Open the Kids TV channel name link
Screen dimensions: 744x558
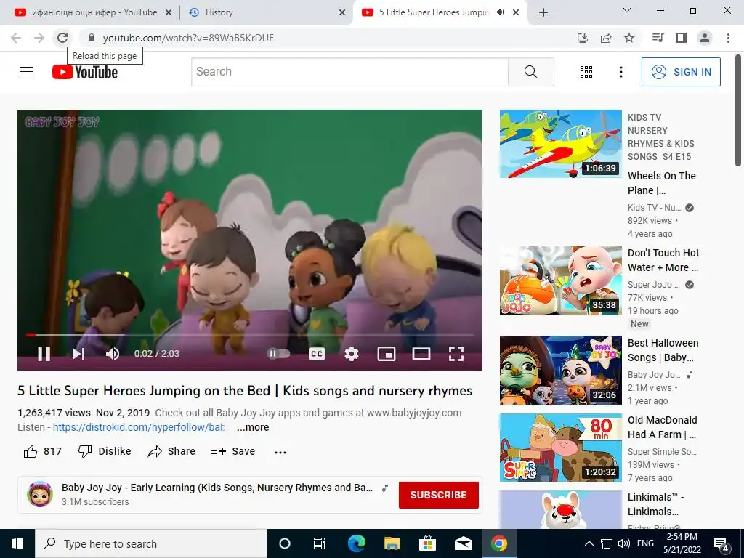pos(654,207)
